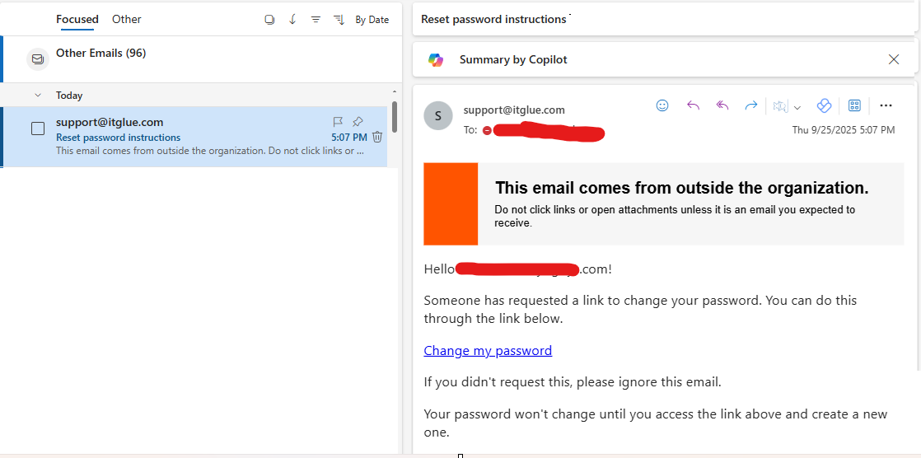Tick the checkbox beside support@itglue.com email
The width and height of the screenshot is (921, 458).
point(38,129)
